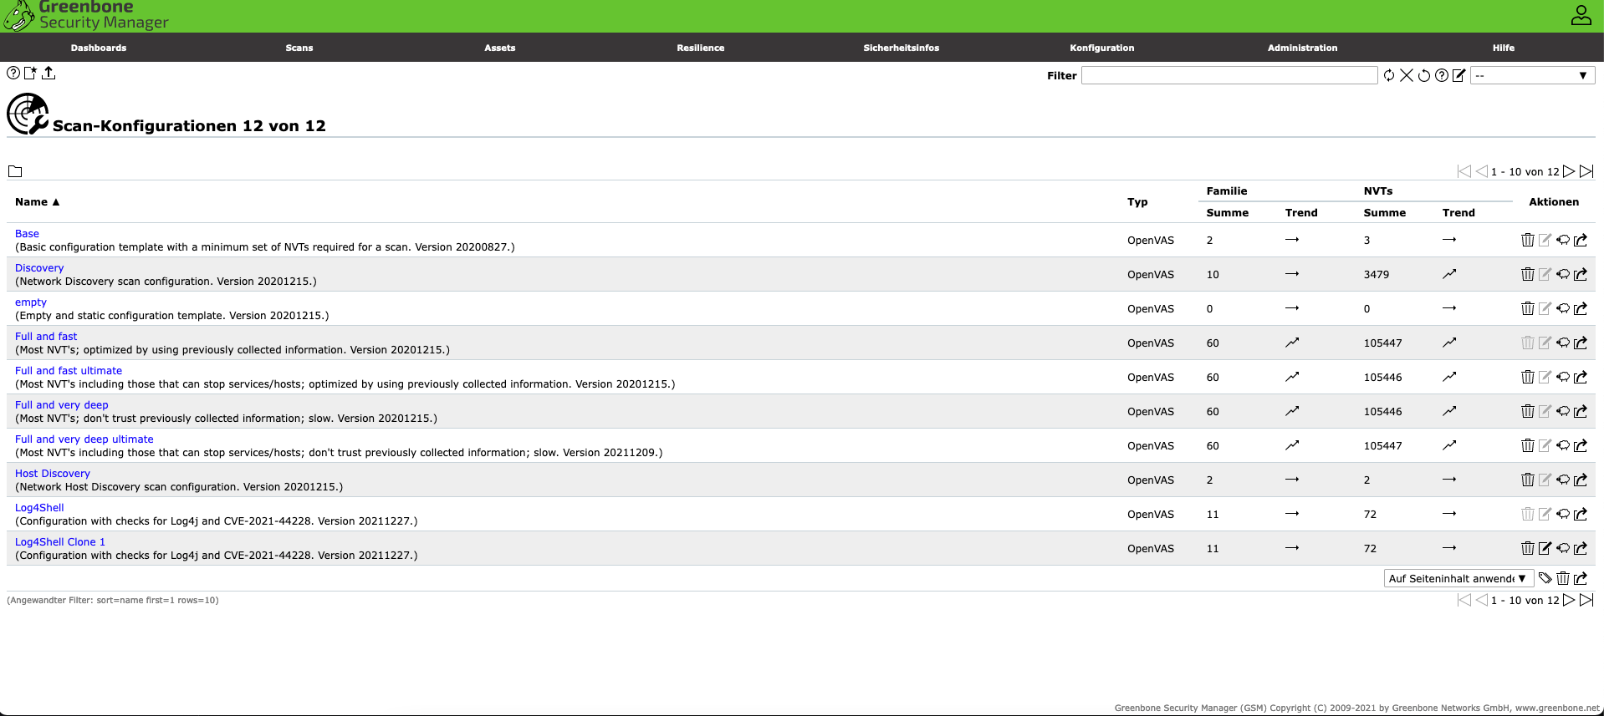The image size is (1604, 716).
Task: Open Full and very deep link
Action: (x=62, y=405)
